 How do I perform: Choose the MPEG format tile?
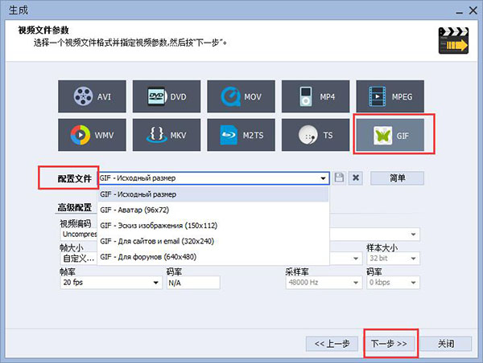390,96
